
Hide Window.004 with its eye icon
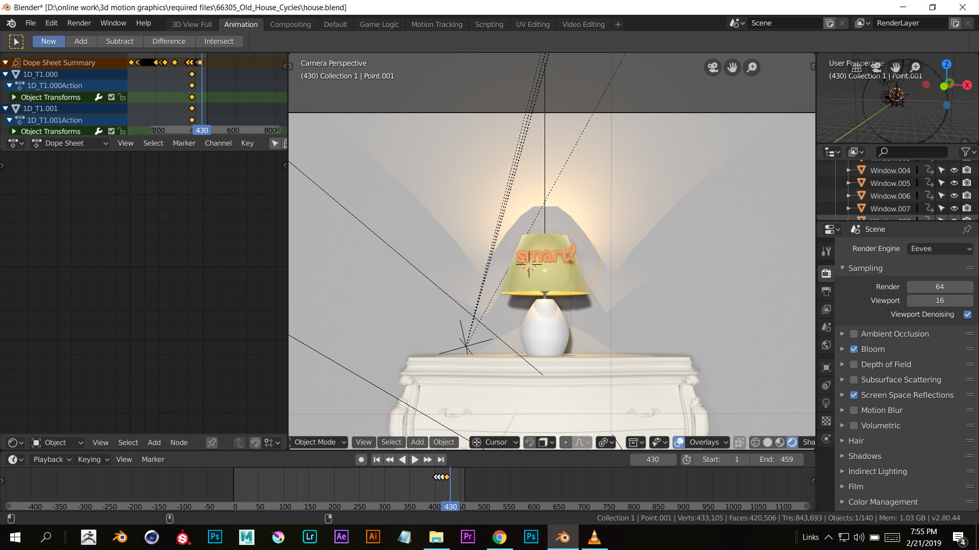click(954, 171)
